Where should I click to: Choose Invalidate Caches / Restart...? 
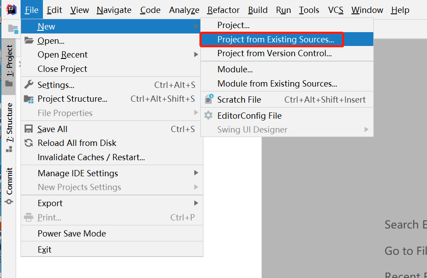coord(91,157)
